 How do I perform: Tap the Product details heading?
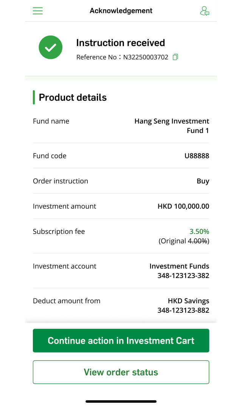[73, 97]
